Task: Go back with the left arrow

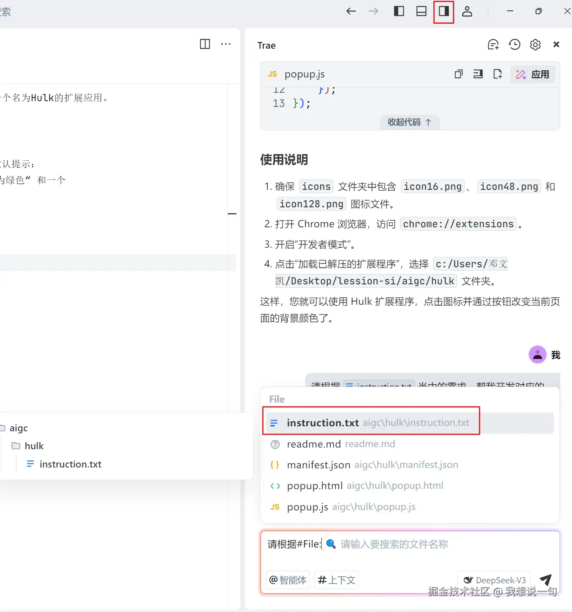Action: tap(351, 11)
